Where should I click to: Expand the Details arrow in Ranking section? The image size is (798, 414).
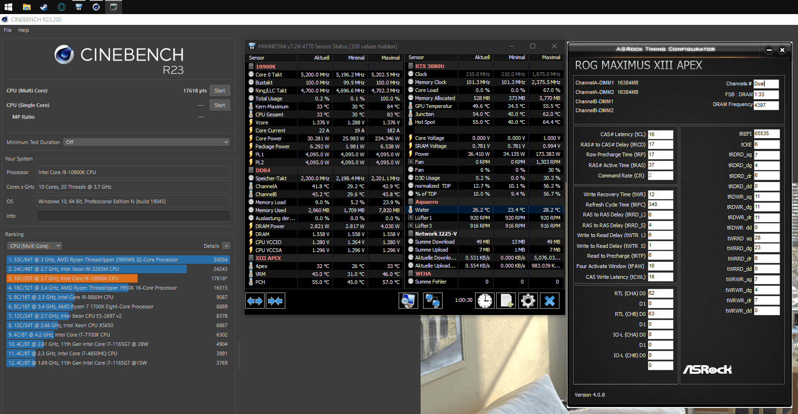[x=226, y=246]
